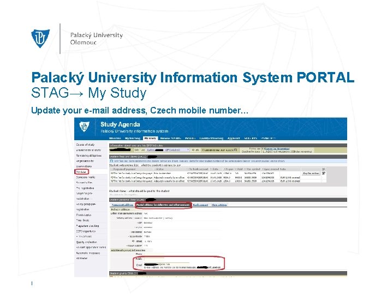Open the More settings tab

click(x=219, y=205)
